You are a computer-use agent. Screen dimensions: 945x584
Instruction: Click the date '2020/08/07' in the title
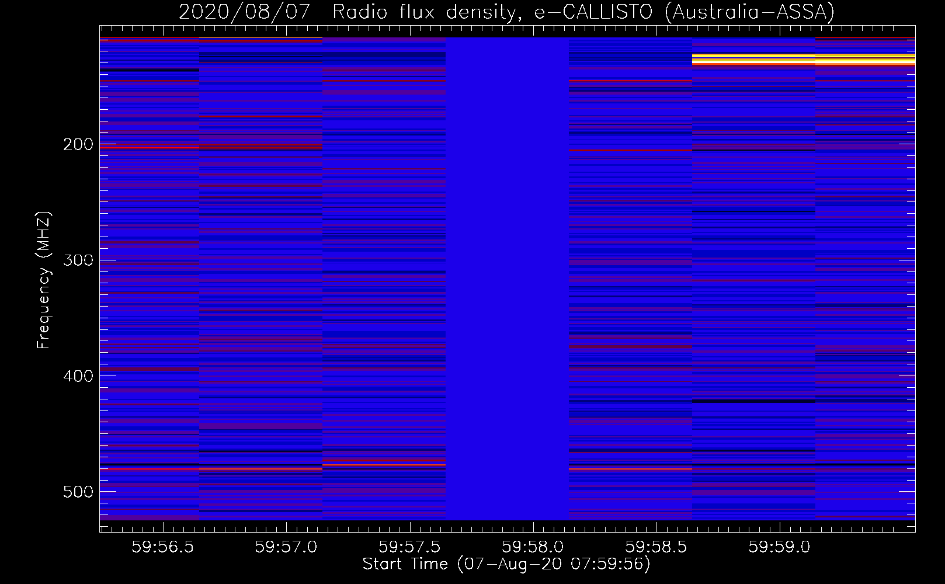pyautogui.click(x=244, y=12)
